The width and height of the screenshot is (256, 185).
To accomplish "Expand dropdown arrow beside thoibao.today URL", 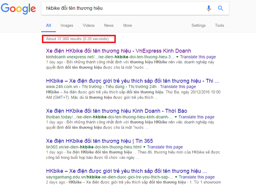I will [176, 117].
